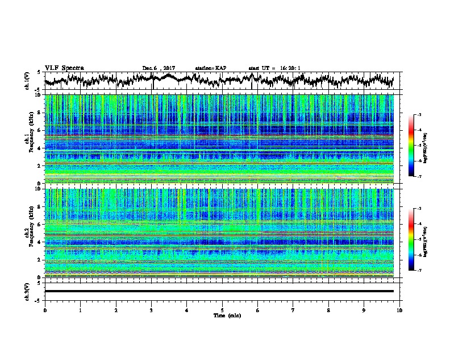Click the "ch.3(V)" axis label

[27, 292]
